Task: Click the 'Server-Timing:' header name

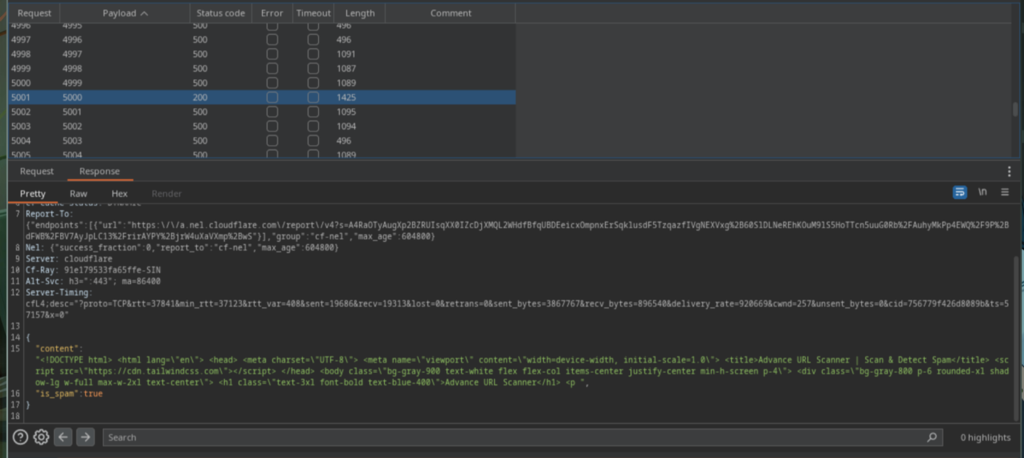Action: (59, 293)
